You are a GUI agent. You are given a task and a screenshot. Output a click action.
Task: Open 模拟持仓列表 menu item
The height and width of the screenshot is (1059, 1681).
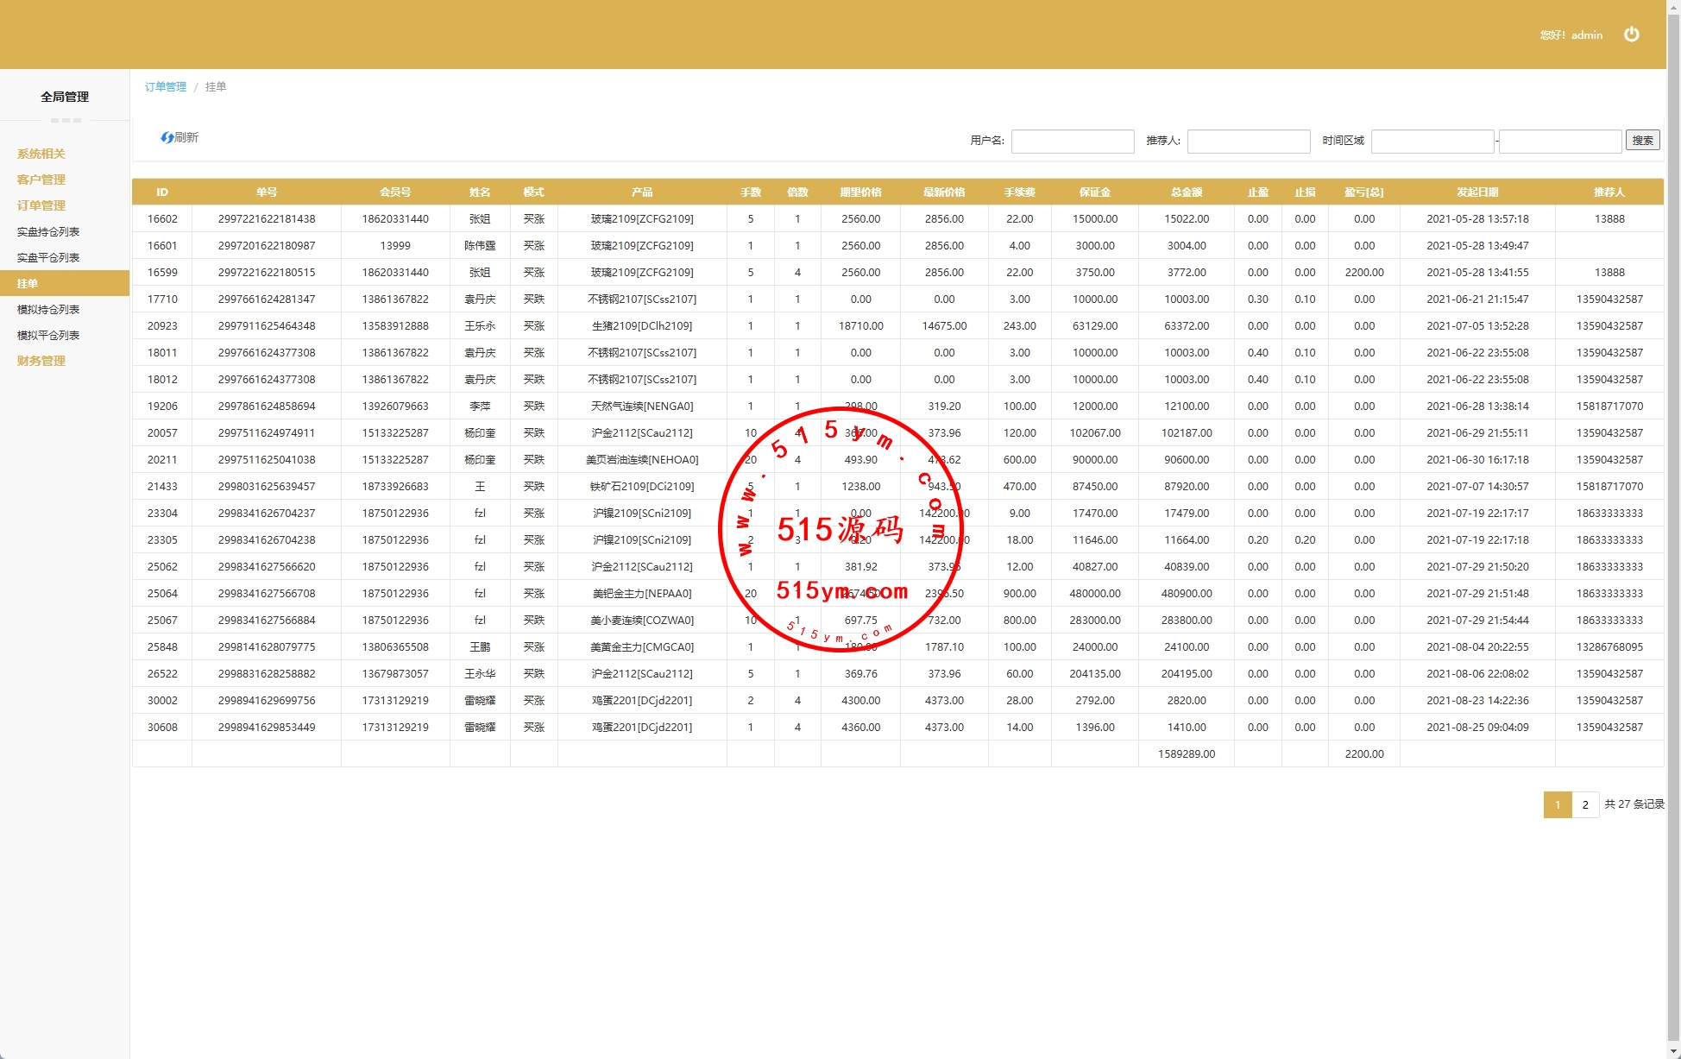pyautogui.click(x=48, y=309)
